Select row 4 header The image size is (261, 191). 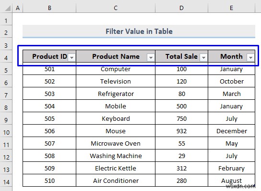pos(6,58)
